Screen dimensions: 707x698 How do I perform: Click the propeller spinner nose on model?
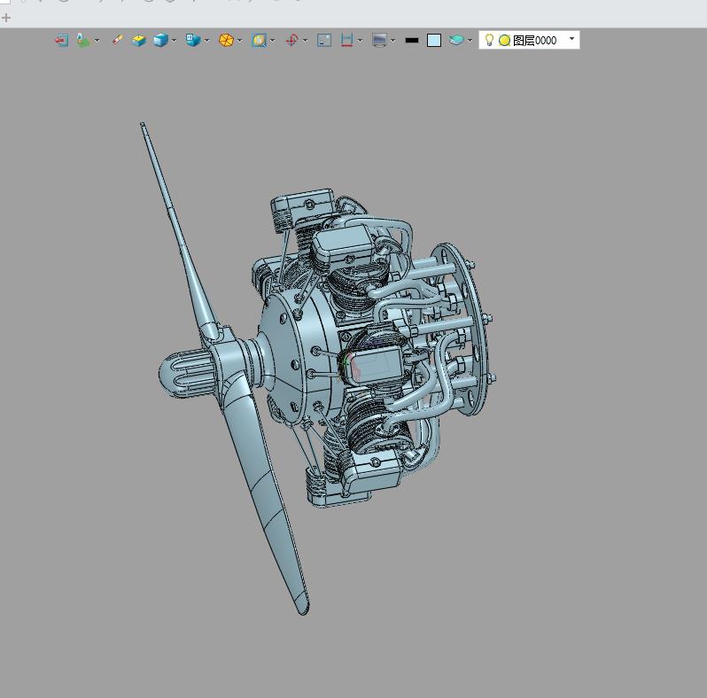[x=186, y=373]
